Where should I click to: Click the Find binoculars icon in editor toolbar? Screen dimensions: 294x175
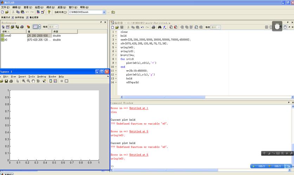point(159,27)
